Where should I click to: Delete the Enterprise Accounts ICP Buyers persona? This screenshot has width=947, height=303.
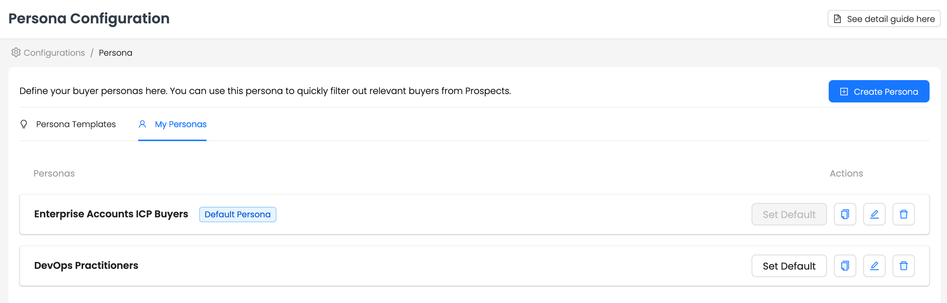click(x=903, y=214)
